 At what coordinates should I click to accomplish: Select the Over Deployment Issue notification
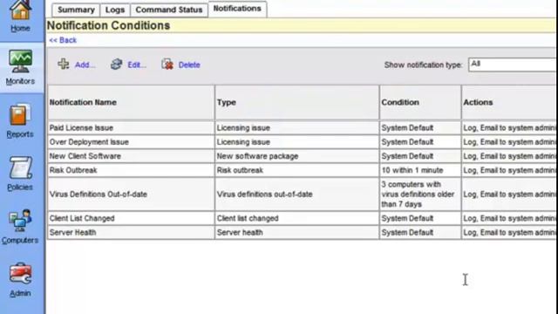tap(89, 142)
